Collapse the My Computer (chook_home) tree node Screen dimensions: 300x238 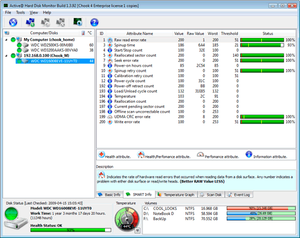point(6,40)
